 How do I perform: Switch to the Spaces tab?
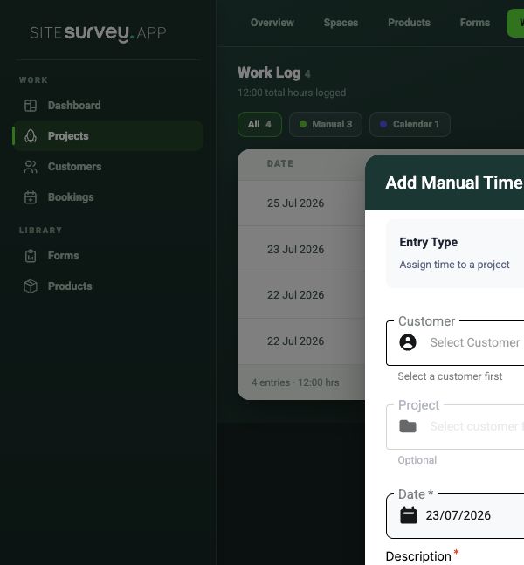pos(341,23)
